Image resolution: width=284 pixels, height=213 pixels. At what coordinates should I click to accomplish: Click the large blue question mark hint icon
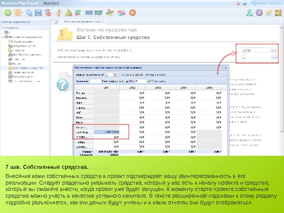[x=62, y=84]
